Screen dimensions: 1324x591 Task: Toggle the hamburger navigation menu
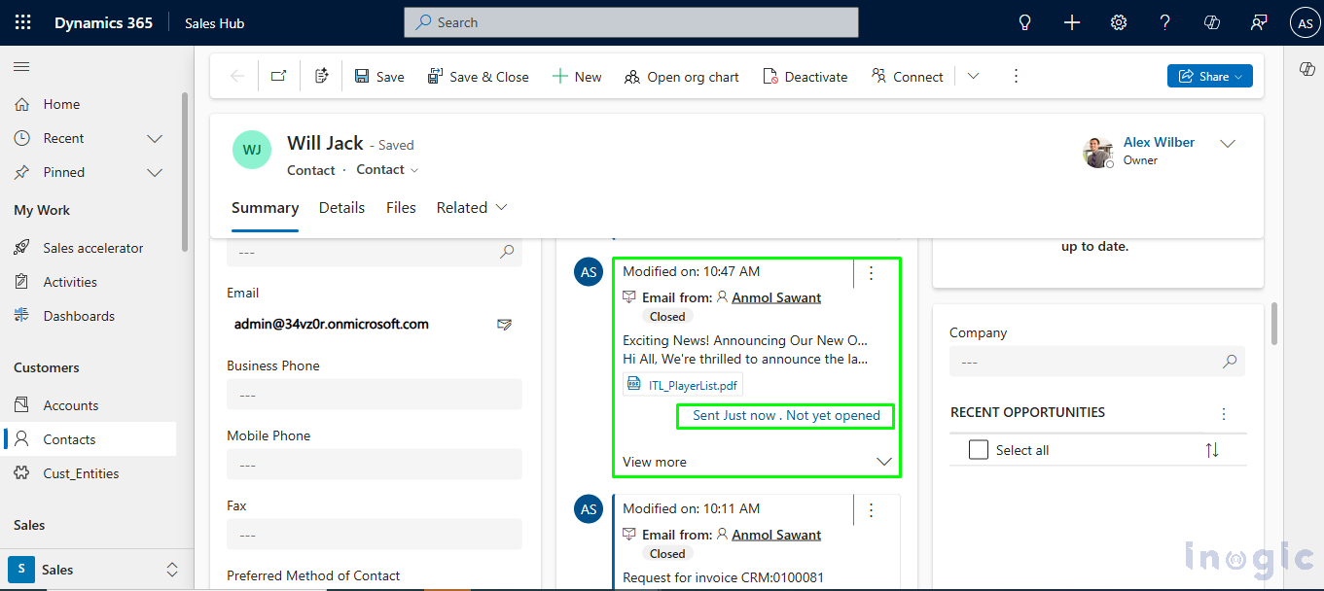21,66
